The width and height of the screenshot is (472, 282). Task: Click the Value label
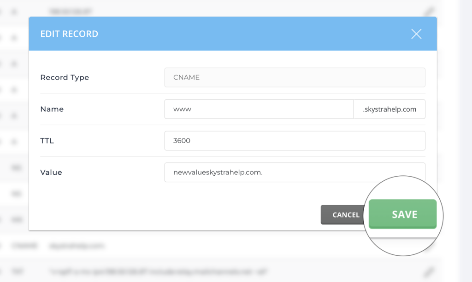pos(51,173)
